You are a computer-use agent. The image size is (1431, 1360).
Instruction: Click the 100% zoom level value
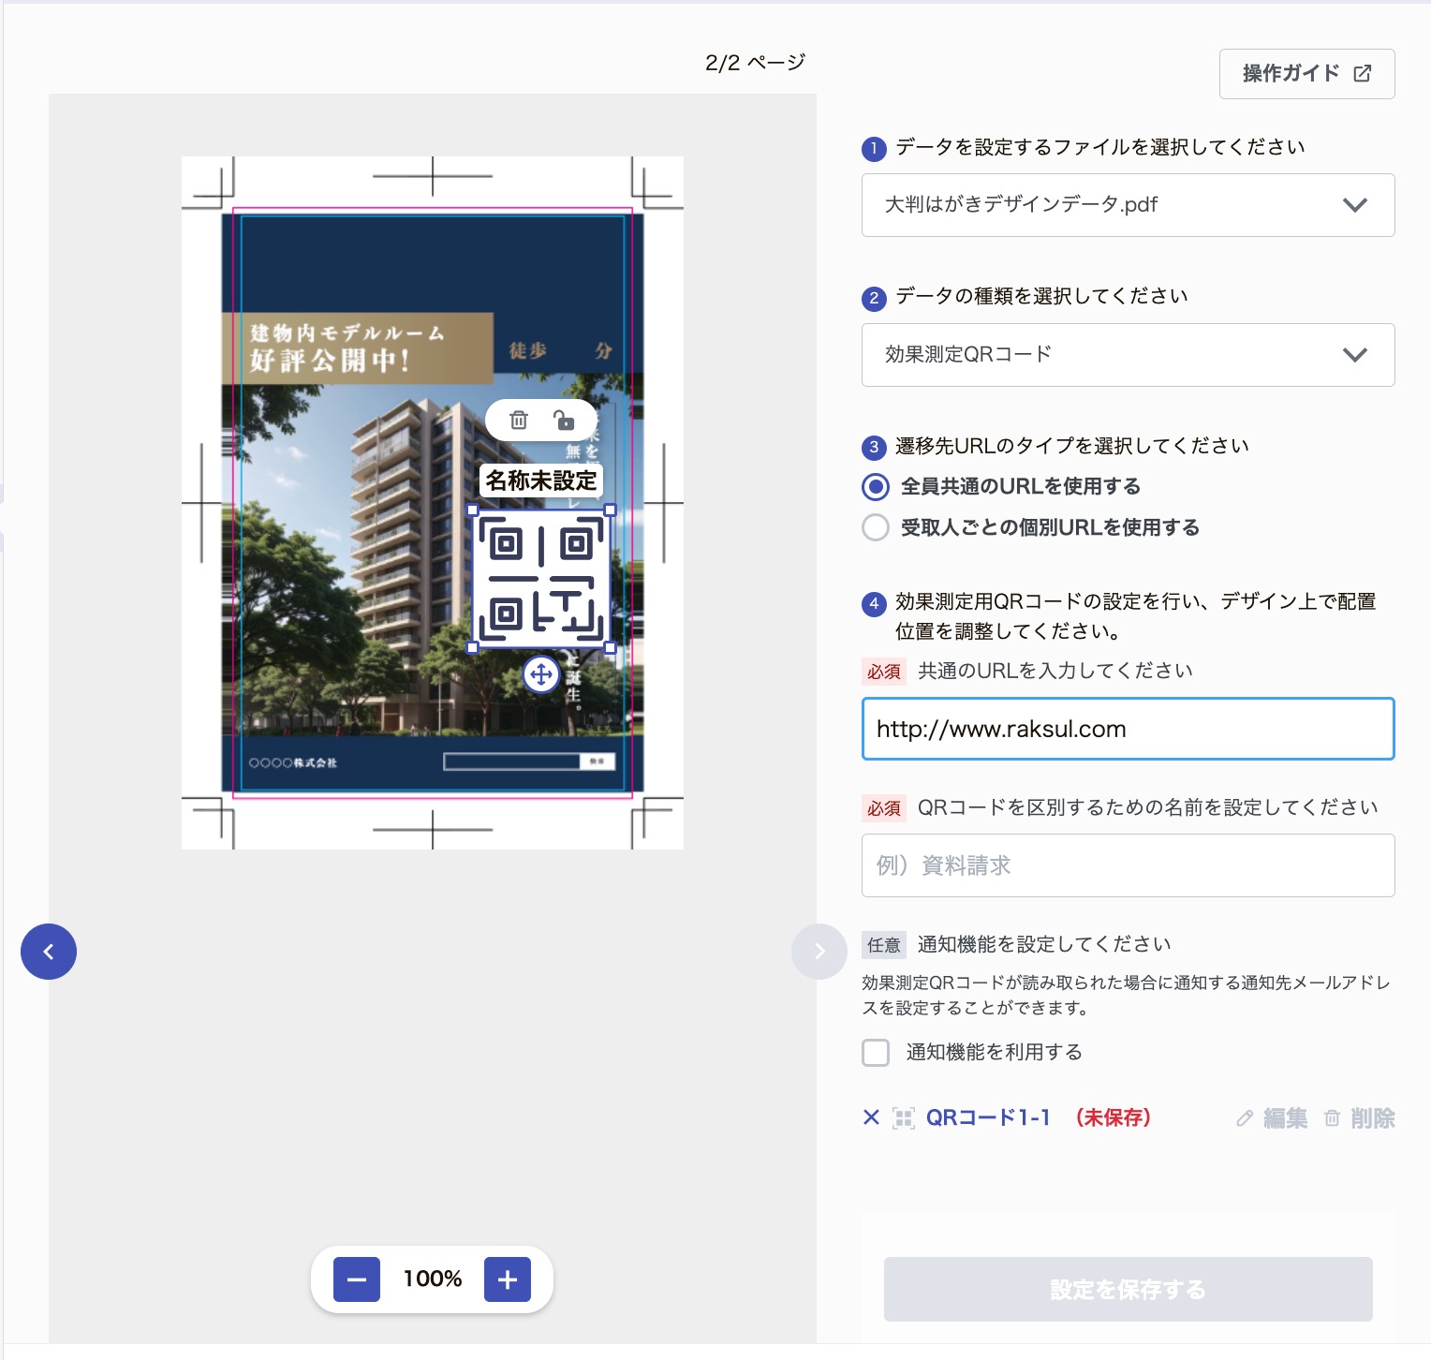click(x=433, y=1279)
